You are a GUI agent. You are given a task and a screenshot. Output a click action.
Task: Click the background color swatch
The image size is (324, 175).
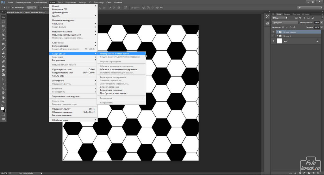[4, 111]
